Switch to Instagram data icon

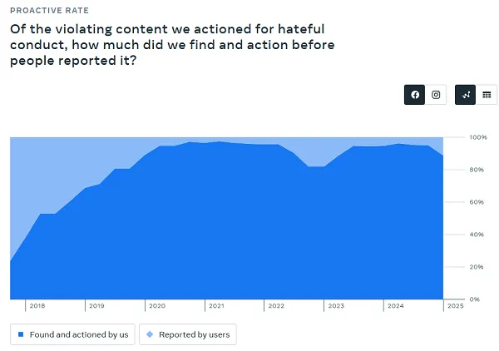[x=437, y=95]
